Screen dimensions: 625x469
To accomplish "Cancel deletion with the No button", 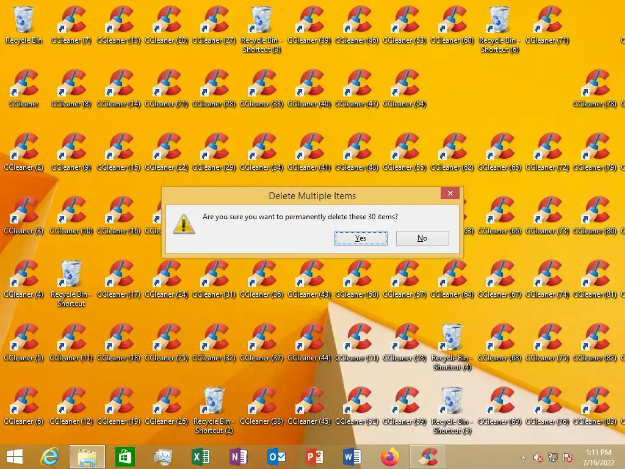I will pyautogui.click(x=422, y=238).
